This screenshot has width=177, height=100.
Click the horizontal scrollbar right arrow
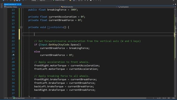153,98
